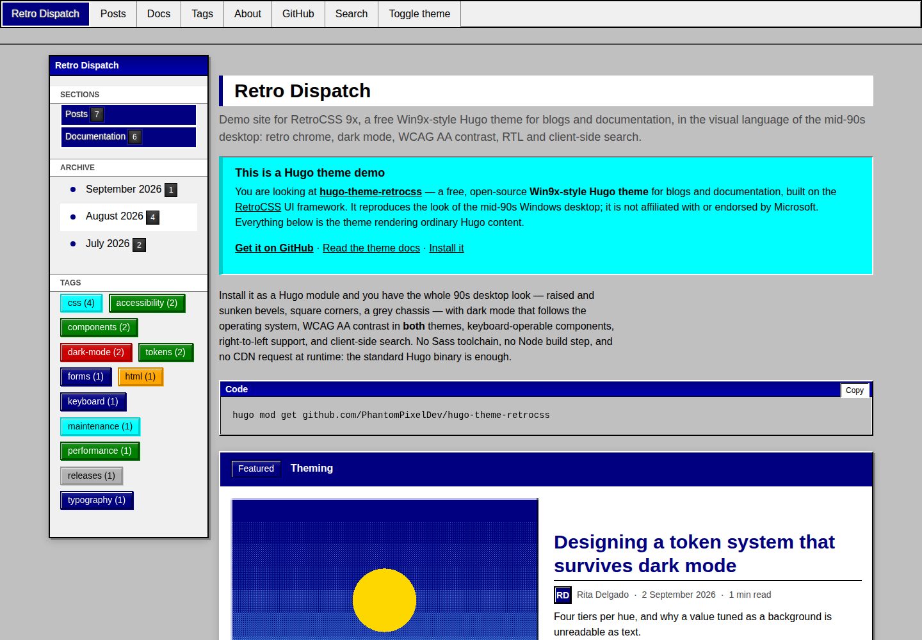This screenshot has height=640, width=922.
Task: Click the hugo mod get command text
Action: click(391, 415)
